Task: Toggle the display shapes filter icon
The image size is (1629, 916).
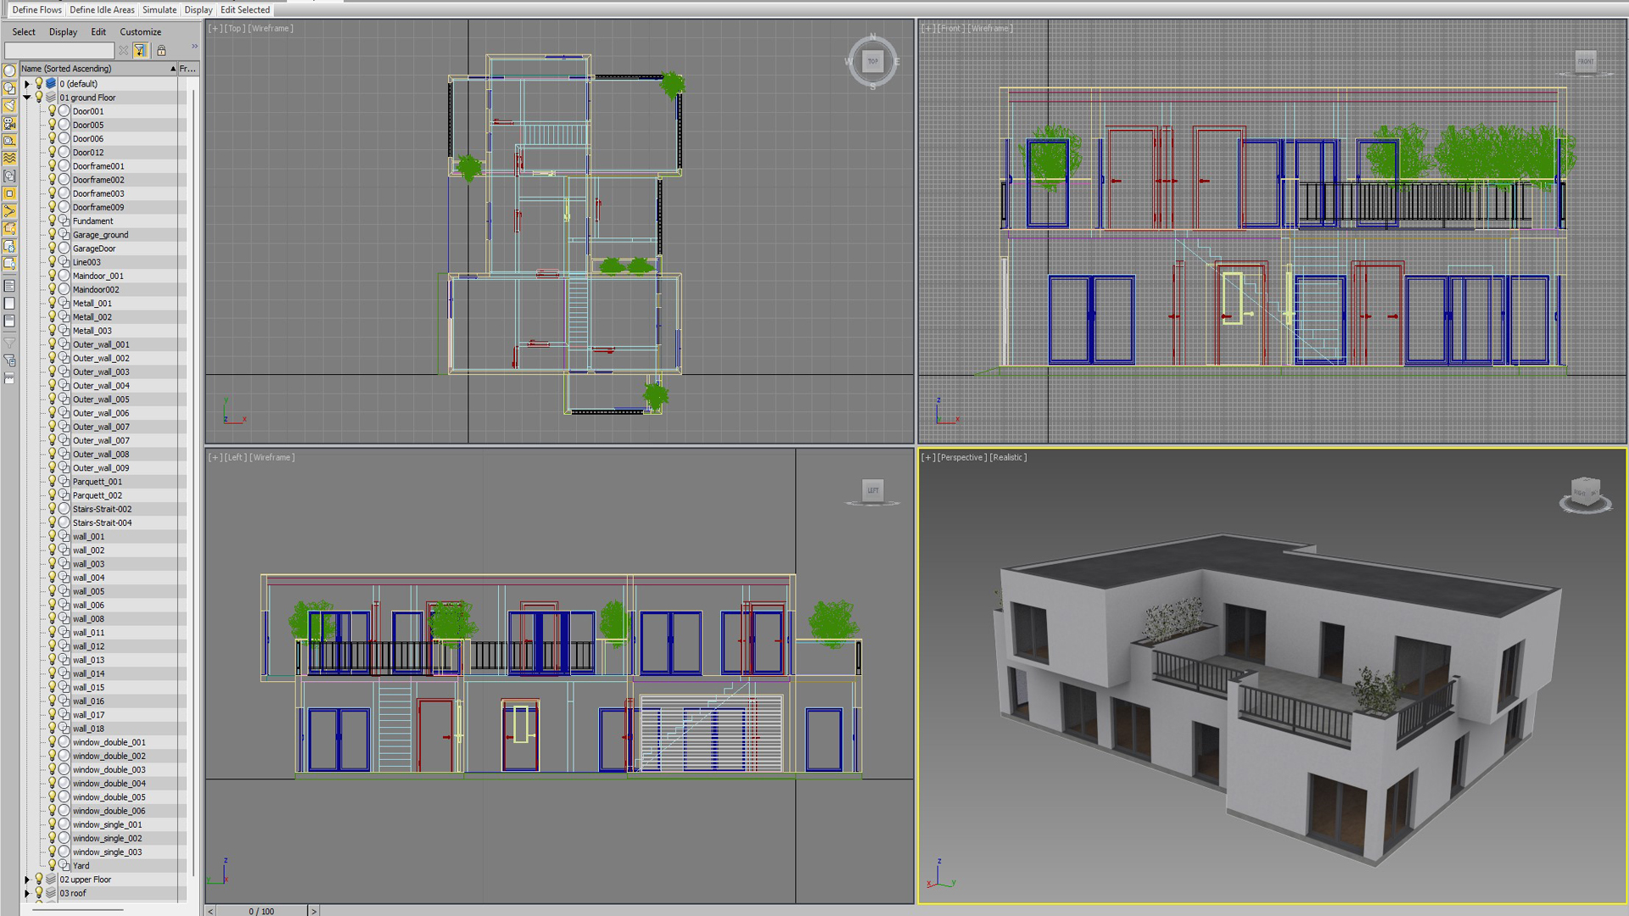Action: (9, 88)
